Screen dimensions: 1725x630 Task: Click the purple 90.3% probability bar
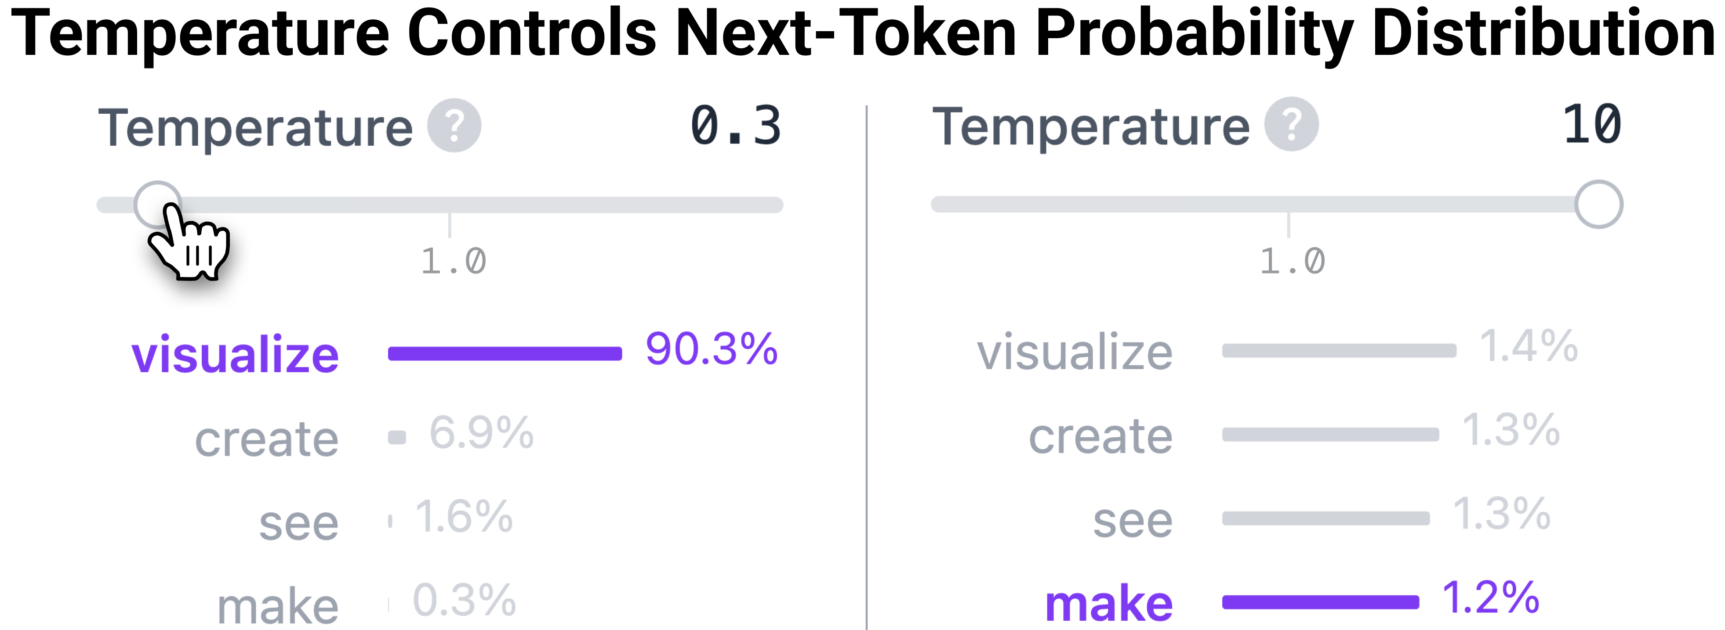(505, 354)
